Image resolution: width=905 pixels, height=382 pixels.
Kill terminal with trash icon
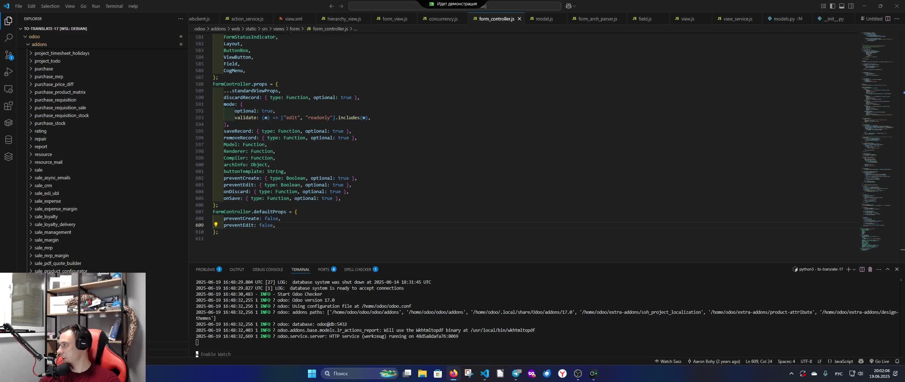pos(870,270)
